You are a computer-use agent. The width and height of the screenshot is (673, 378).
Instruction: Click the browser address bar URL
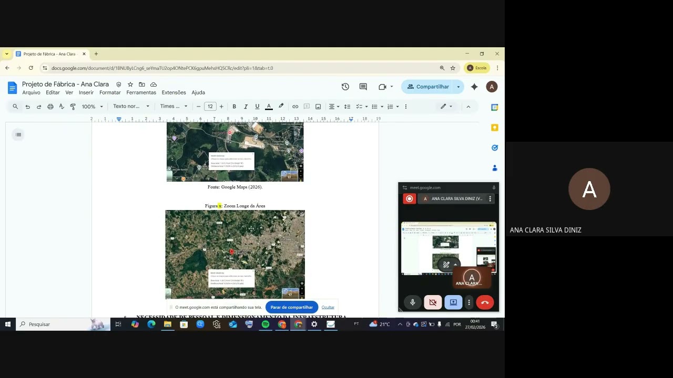[162, 68]
